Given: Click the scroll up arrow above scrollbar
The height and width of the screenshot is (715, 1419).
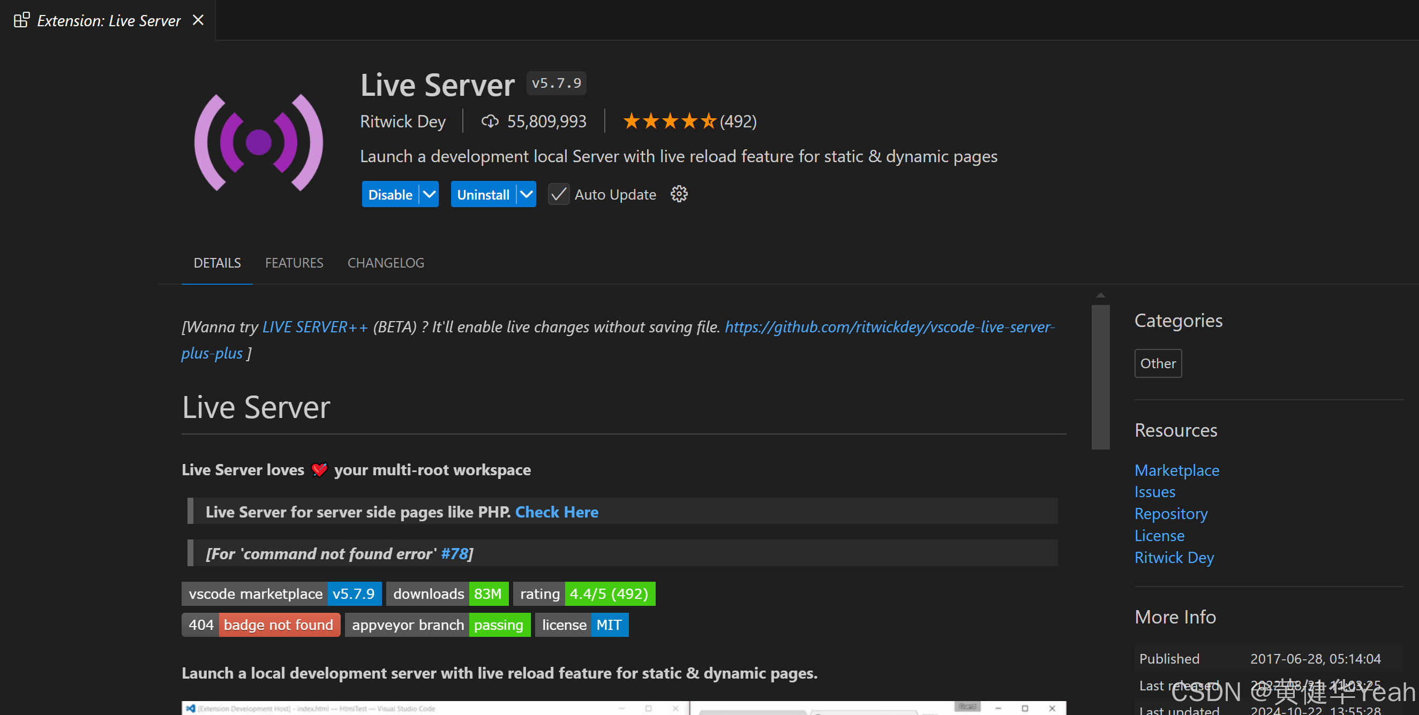Looking at the screenshot, I should pyautogui.click(x=1100, y=295).
